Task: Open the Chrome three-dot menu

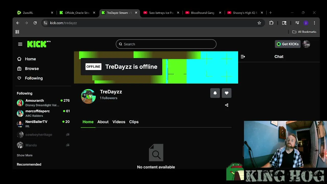Action: pos(314,23)
